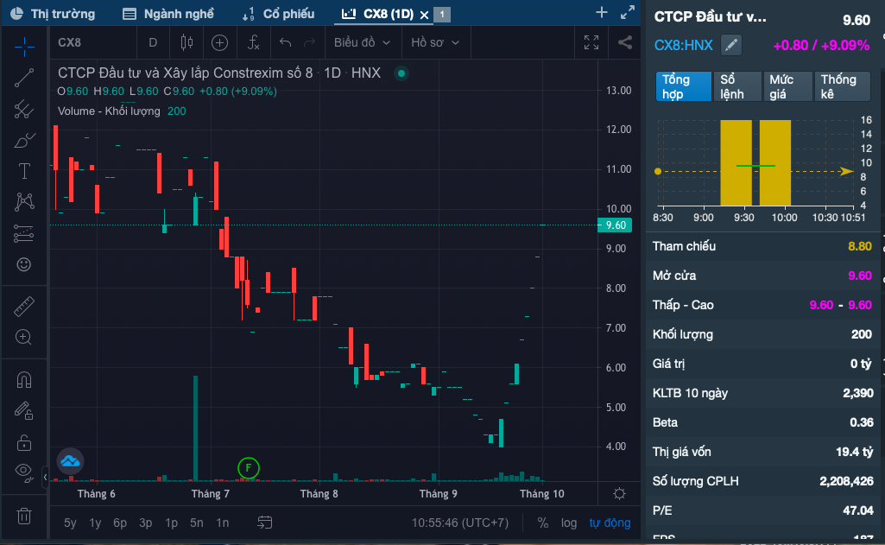This screenshot has width=885, height=545.
Task: Toggle stay in drawing mode
Action: (x=23, y=410)
